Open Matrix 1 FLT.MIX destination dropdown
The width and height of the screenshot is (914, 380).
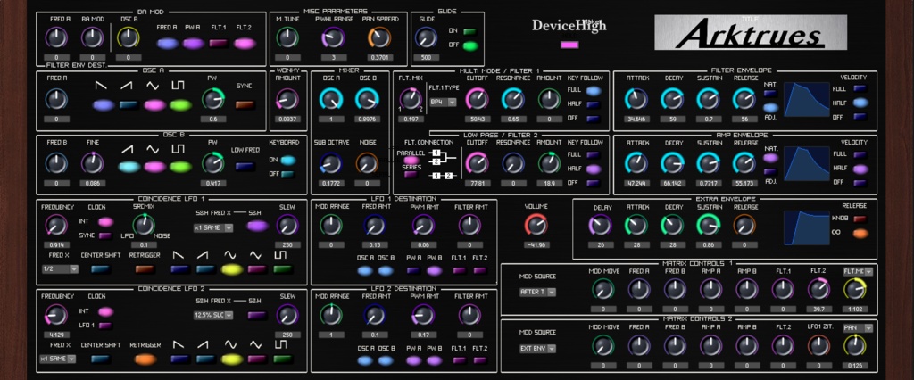tap(858, 271)
